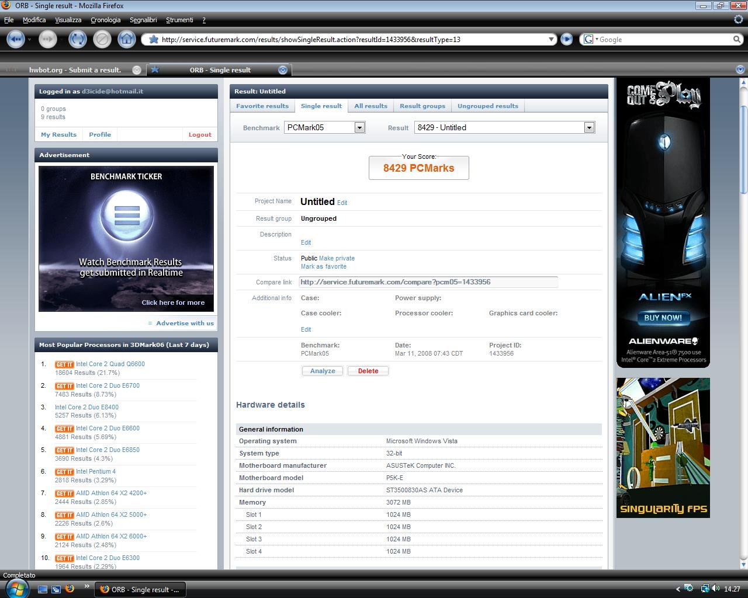The height and width of the screenshot is (598, 748).
Task: Click the Alienware AlienFX banner ad
Action: point(663,223)
